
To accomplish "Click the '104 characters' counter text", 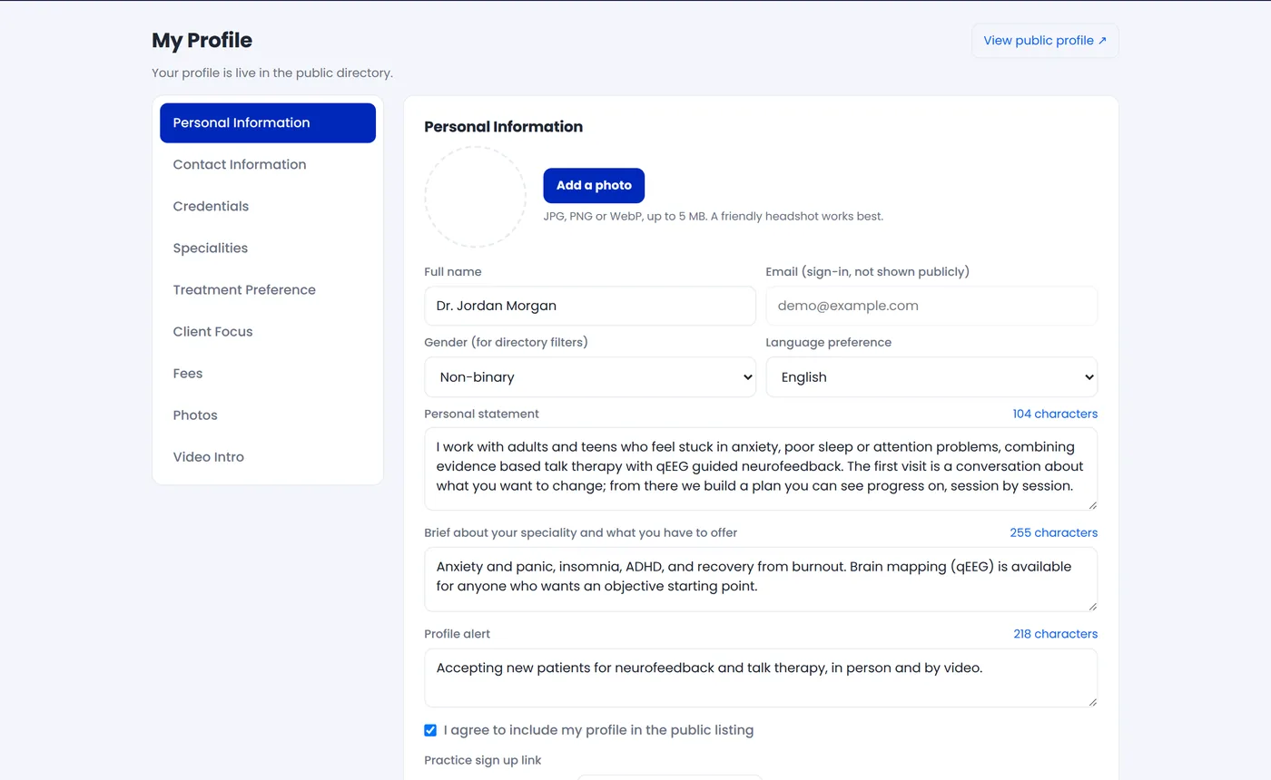I will [1055, 414].
